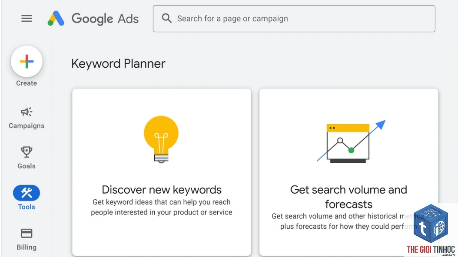Click the yellow lightbulb illustration
458x257 pixels.
click(161, 139)
